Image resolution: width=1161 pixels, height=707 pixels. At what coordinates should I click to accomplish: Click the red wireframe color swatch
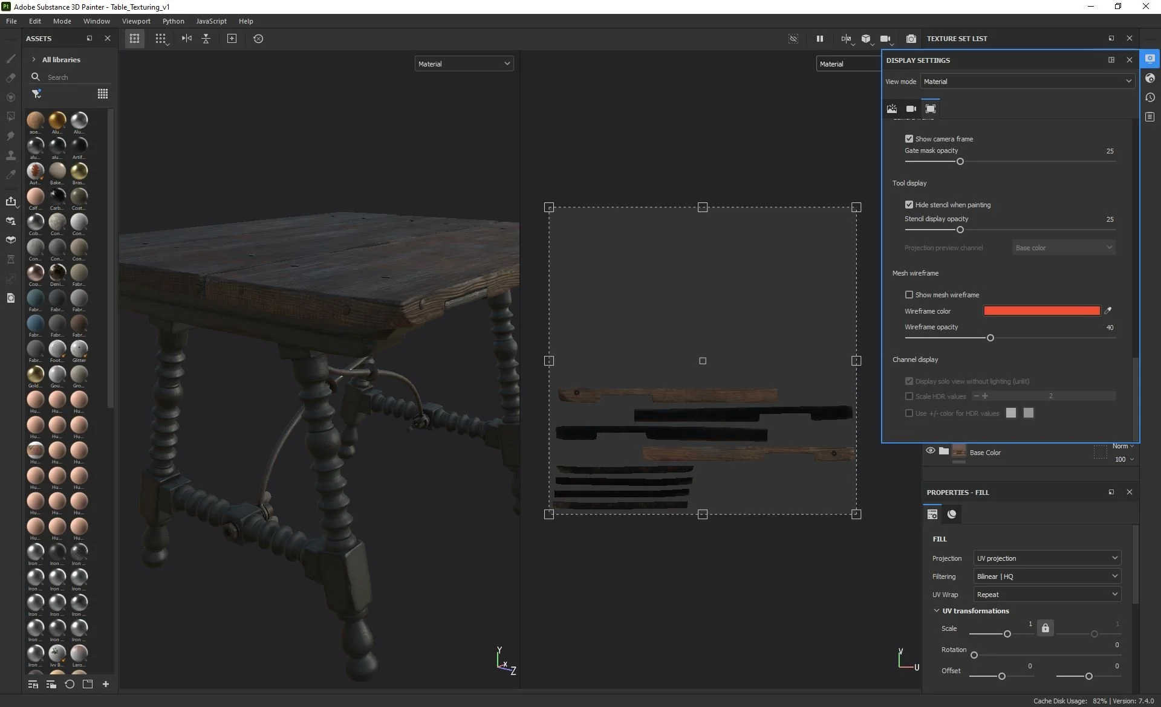tap(1041, 311)
